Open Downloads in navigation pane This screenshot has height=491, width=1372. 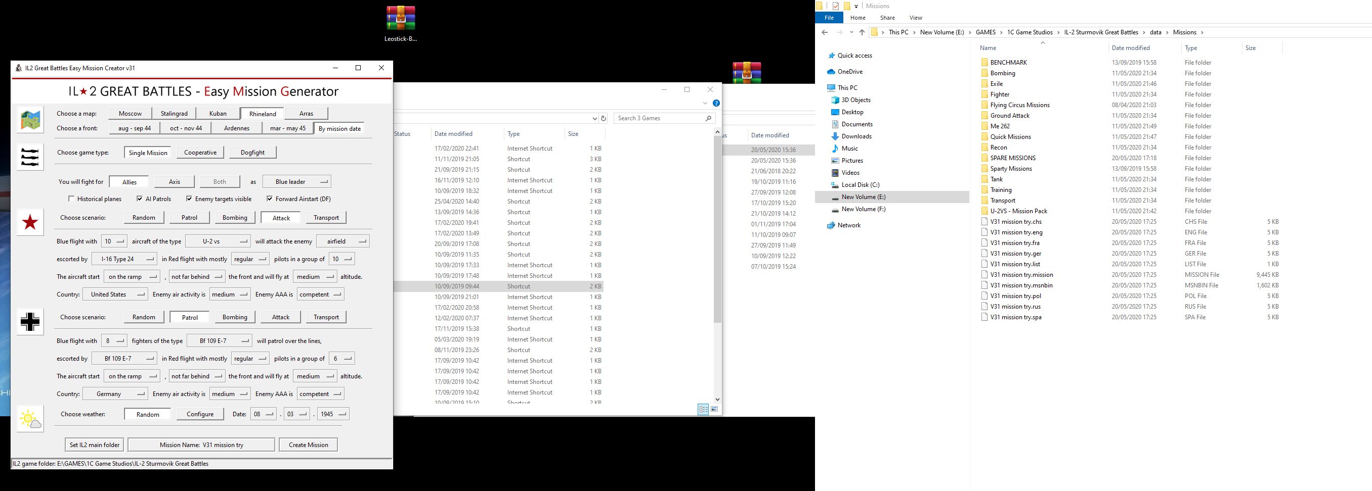[856, 136]
